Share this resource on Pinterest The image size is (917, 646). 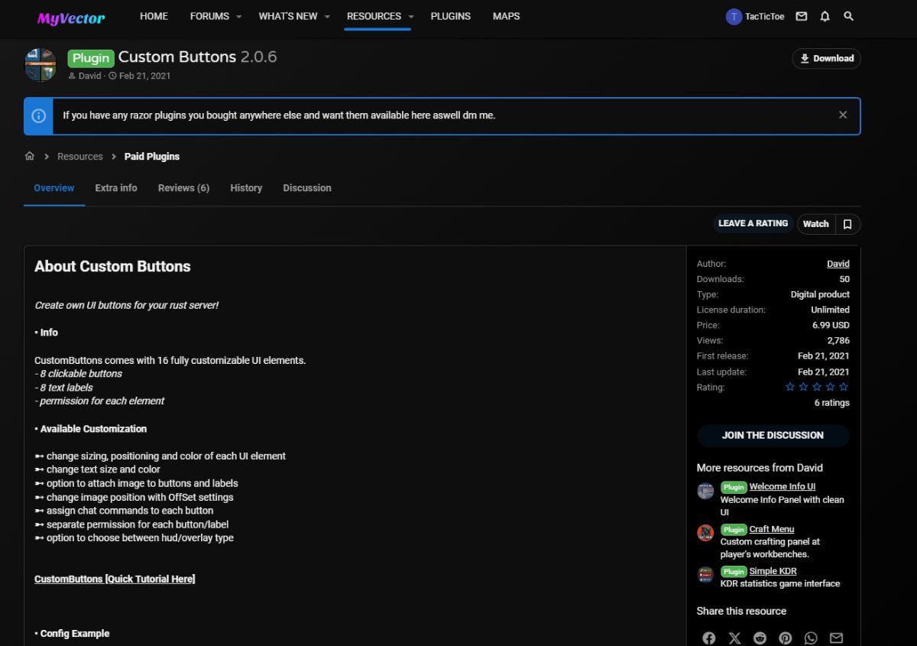(786, 638)
